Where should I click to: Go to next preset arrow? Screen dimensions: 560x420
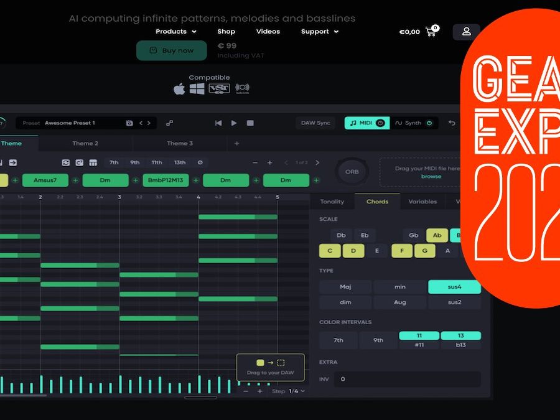[149, 123]
